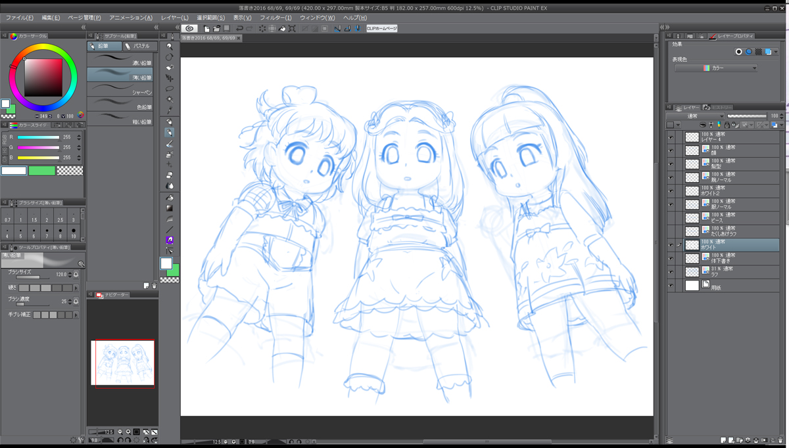
Task: Select the Rotate hand tool
Action: point(170,57)
